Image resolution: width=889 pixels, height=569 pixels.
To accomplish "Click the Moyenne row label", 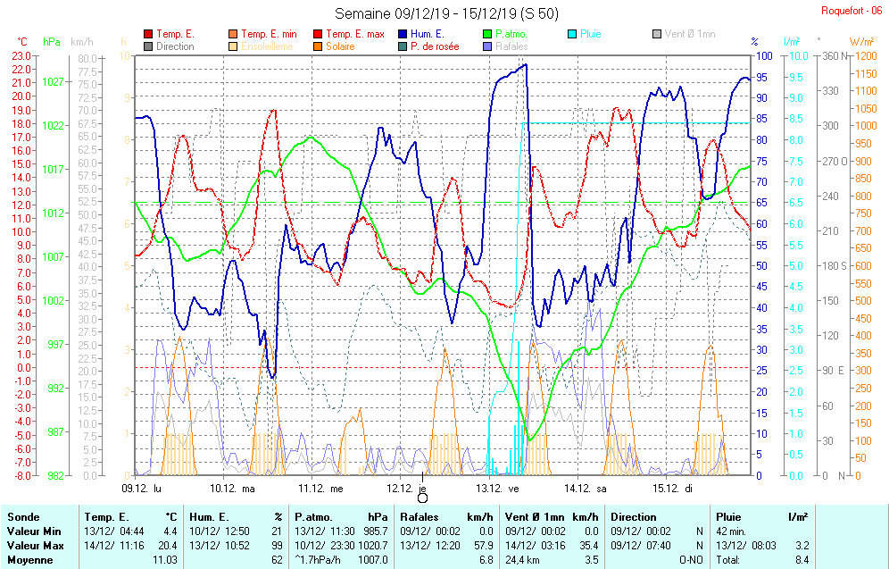I will pyautogui.click(x=30, y=560).
